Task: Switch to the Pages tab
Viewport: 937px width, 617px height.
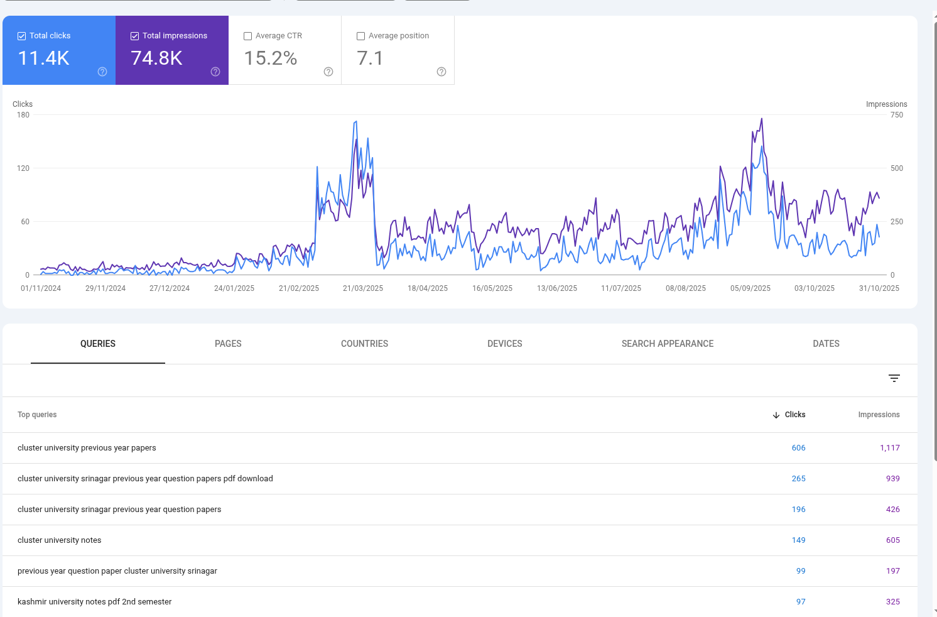Action: [x=228, y=344]
